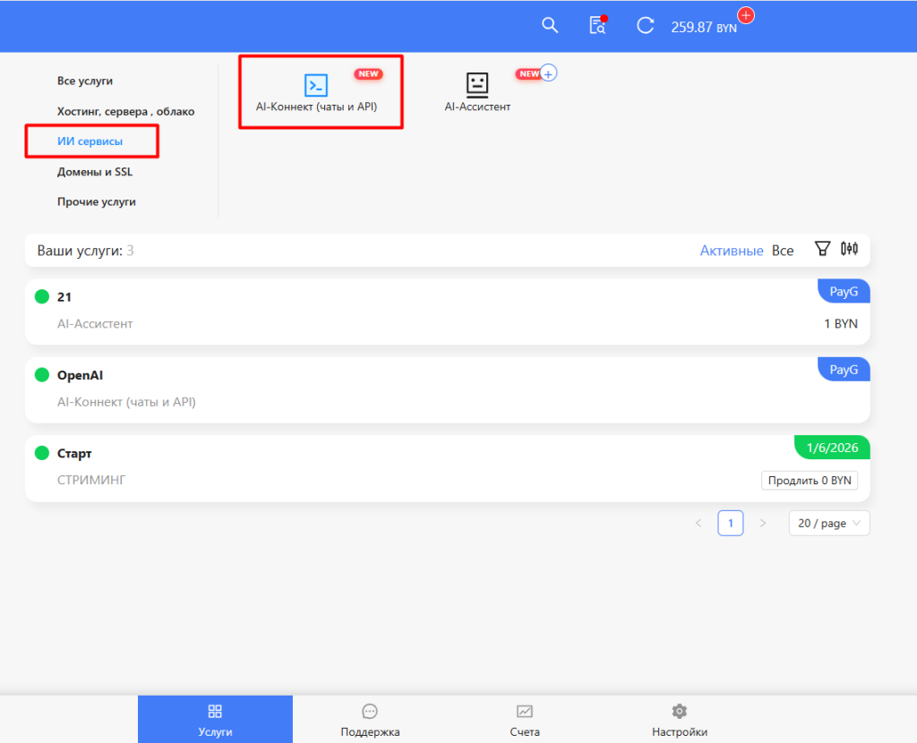Click page number 1 in pagination
Screen dimensions: 917x743
(731, 523)
